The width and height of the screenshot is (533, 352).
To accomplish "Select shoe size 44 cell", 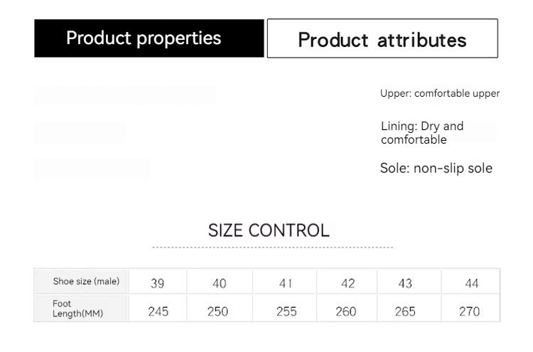I will point(472,283).
